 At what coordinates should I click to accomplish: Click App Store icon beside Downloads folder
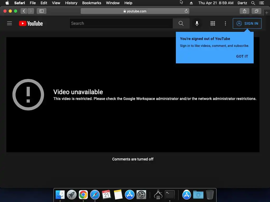pyautogui.click(x=187, y=195)
